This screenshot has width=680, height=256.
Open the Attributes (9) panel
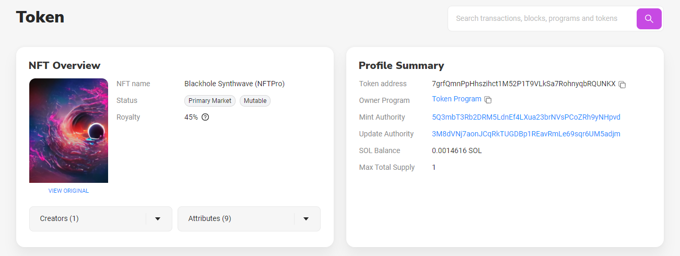pos(249,219)
